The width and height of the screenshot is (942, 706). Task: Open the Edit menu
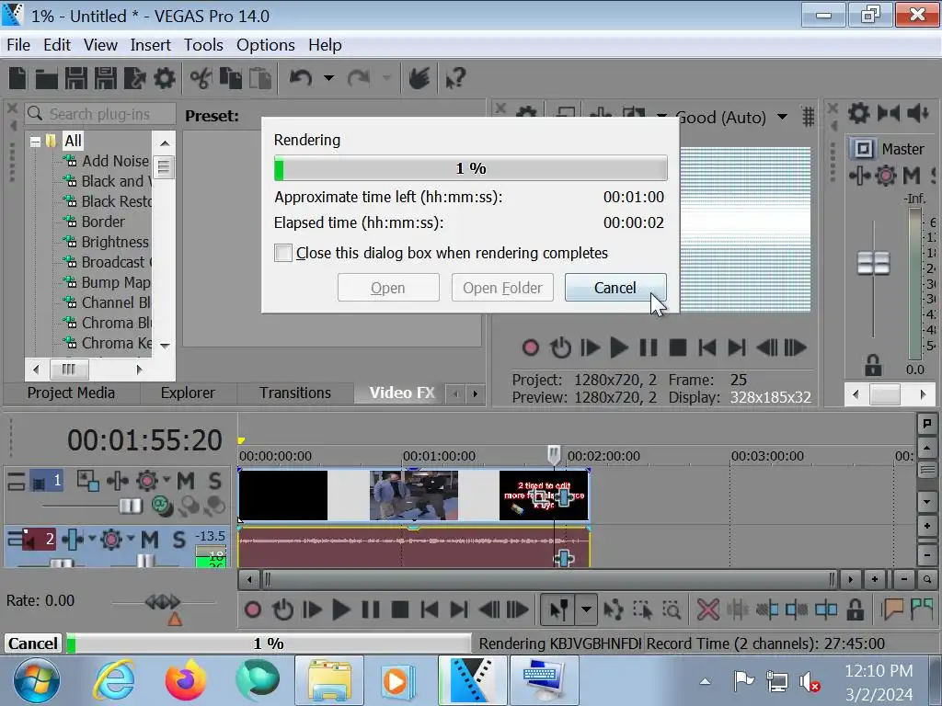point(57,45)
